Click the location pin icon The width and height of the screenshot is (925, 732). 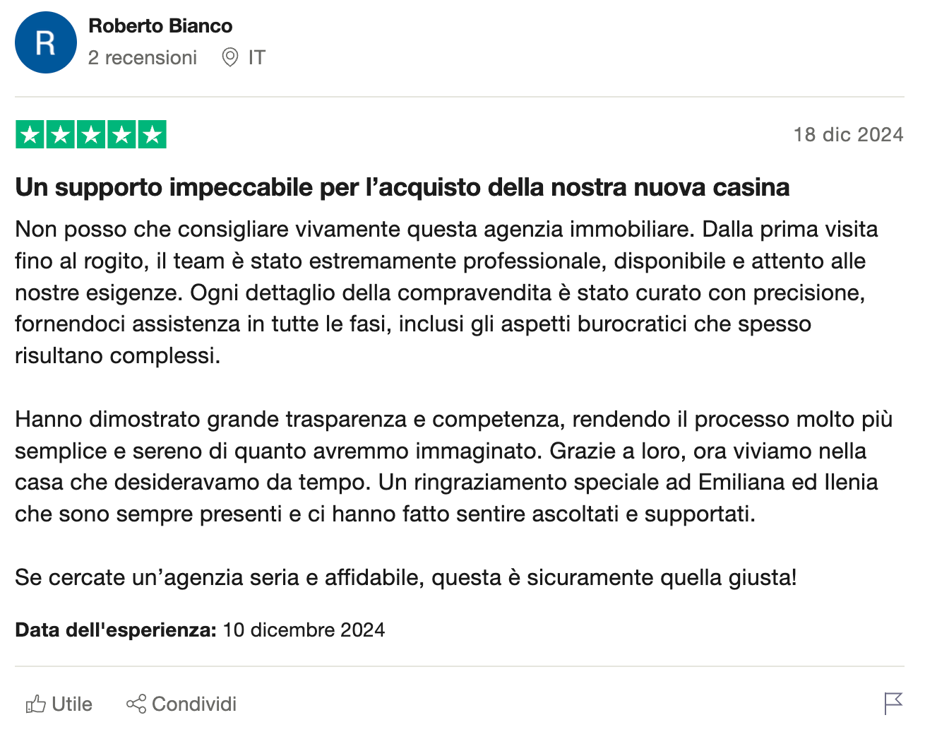tap(230, 57)
